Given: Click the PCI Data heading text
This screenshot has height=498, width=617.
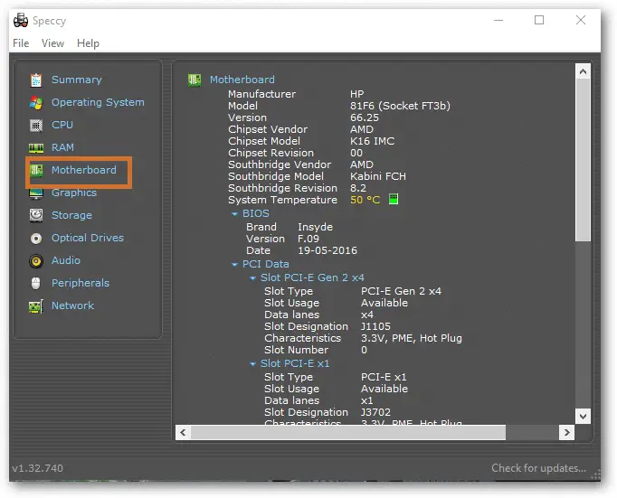Looking at the screenshot, I should click(x=266, y=264).
